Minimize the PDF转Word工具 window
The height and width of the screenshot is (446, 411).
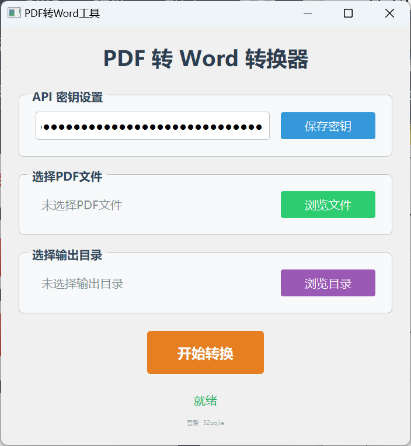tap(308, 13)
